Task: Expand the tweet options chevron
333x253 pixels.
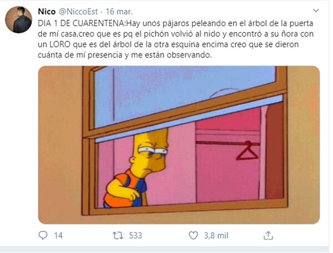Action: tap(316, 11)
